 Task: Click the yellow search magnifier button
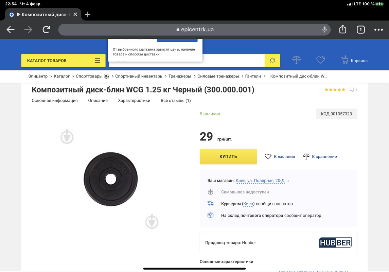pyautogui.click(x=272, y=61)
